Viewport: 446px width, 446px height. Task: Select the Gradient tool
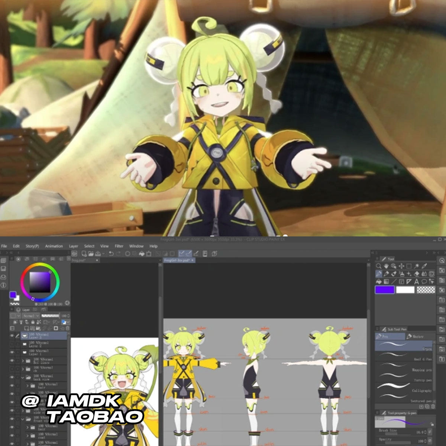click(x=386, y=282)
